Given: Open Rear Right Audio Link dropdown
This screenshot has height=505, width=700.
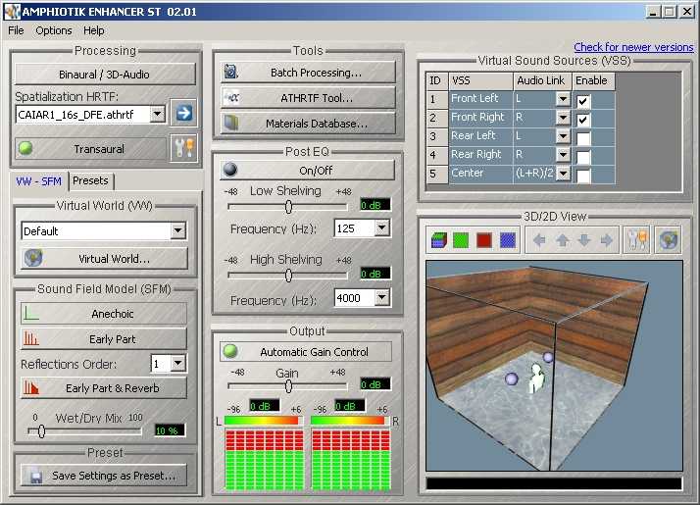Looking at the screenshot, I should (x=564, y=155).
